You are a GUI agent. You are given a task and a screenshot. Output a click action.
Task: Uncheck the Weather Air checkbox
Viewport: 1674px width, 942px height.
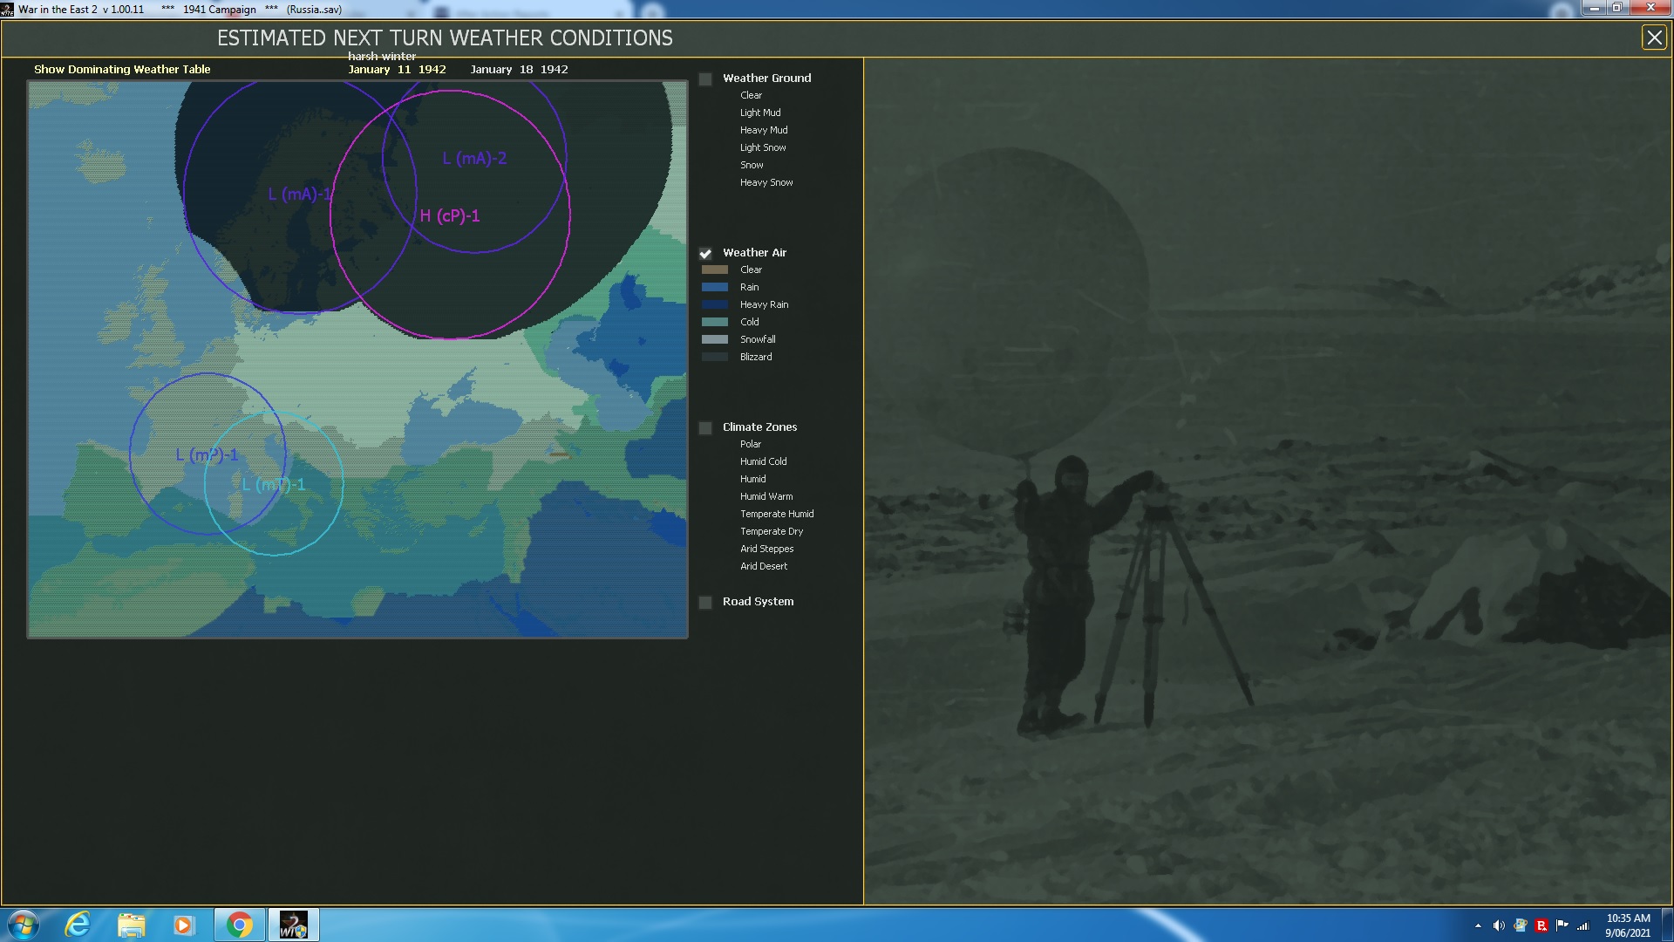coord(705,253)
